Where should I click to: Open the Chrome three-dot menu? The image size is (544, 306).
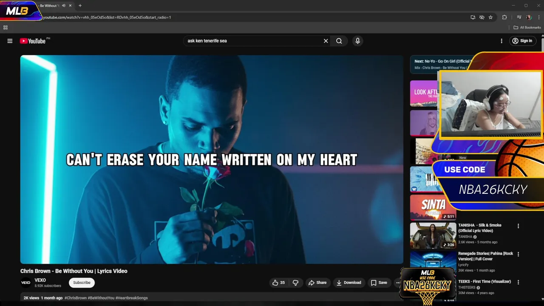tap(539, 17)
